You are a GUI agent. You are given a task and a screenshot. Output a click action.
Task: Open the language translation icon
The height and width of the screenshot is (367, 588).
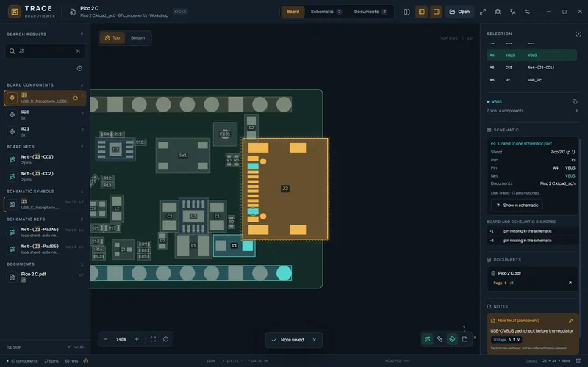pos(512,12)
